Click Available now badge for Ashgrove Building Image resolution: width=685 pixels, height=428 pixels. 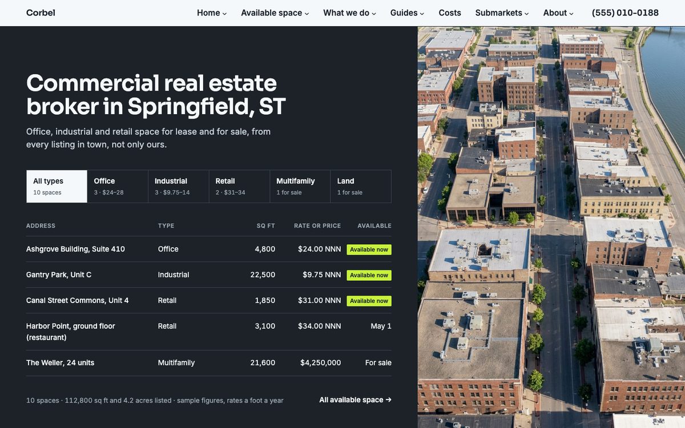pyautogui.click(x=369, y=249)
